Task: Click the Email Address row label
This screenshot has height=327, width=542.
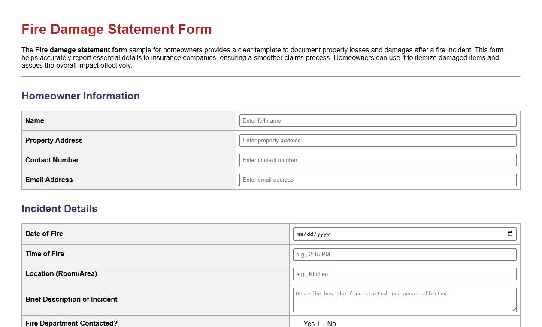Action: pyautogui.click(x=48, y=180)
